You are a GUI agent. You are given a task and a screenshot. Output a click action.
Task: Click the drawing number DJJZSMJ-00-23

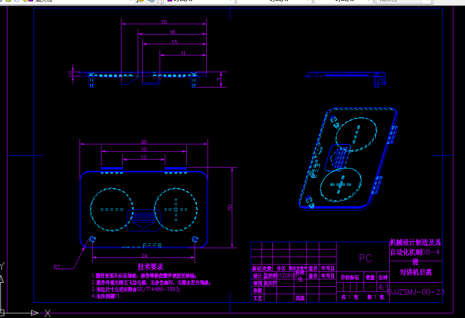[416, 292]
